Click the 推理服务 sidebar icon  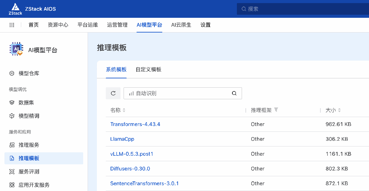click(12, 145)
